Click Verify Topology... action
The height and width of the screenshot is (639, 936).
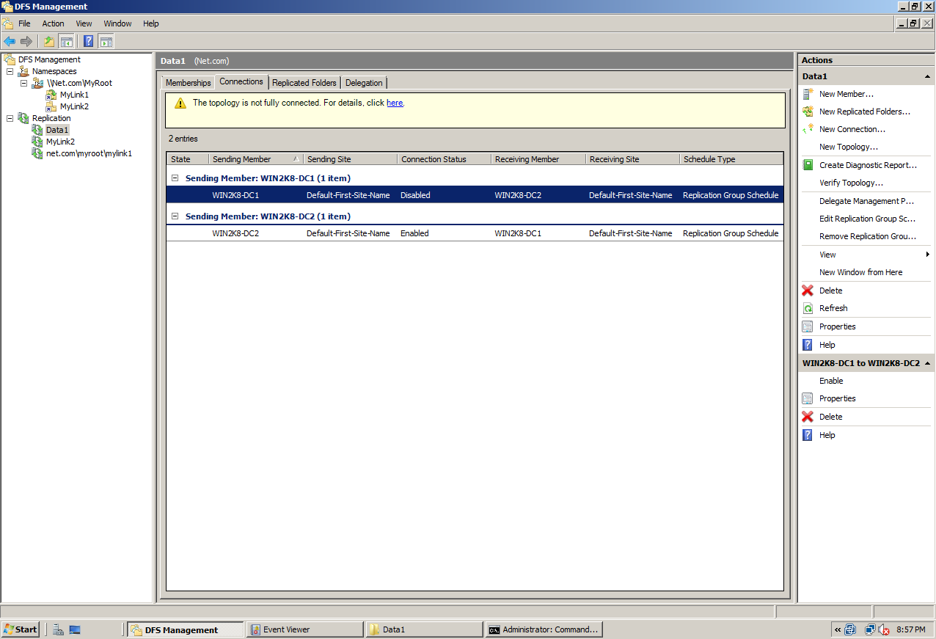click(x=851, y=183)
